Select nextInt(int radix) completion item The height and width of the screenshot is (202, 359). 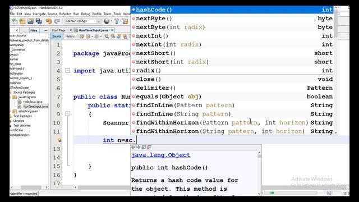click(x=232, y=44)
